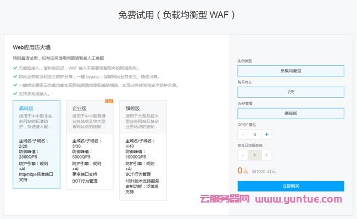357x219 pixels.
Task: Click the 免费试用（负载均衡型 WAF）title
Action: [177, 15]
